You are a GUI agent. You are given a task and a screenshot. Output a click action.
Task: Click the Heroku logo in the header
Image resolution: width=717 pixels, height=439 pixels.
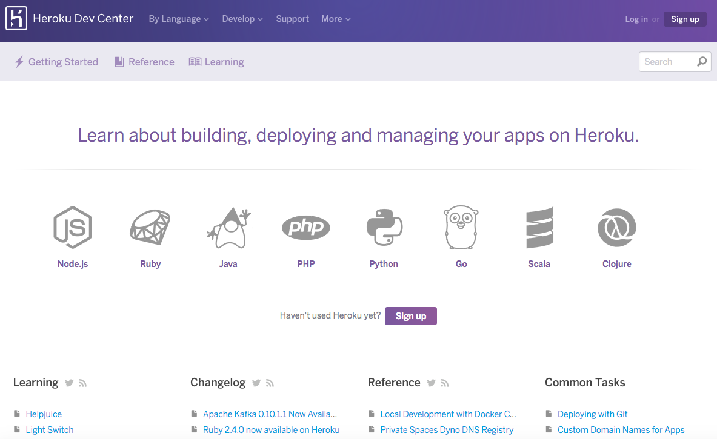coord(16,18)
